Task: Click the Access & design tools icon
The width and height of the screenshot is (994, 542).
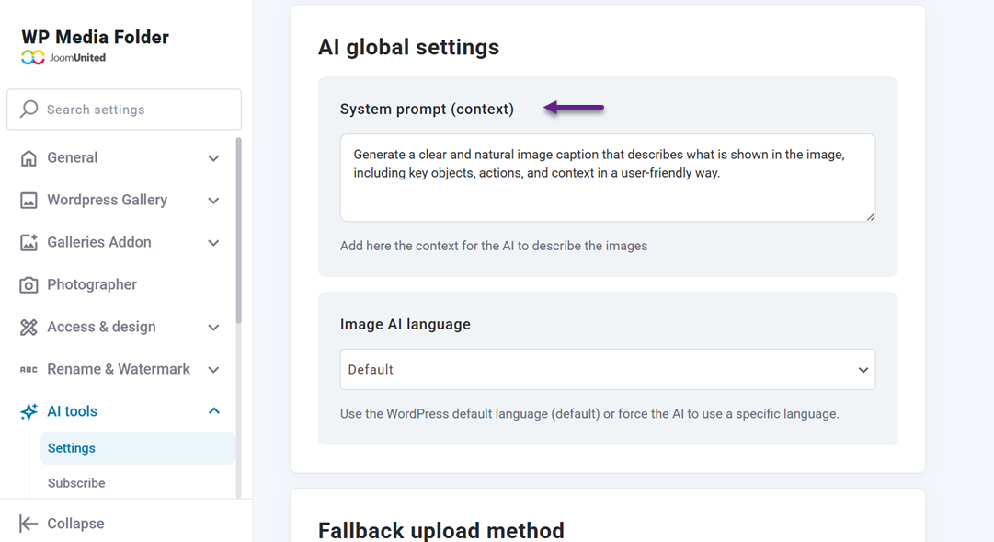Action: (29, 327)
